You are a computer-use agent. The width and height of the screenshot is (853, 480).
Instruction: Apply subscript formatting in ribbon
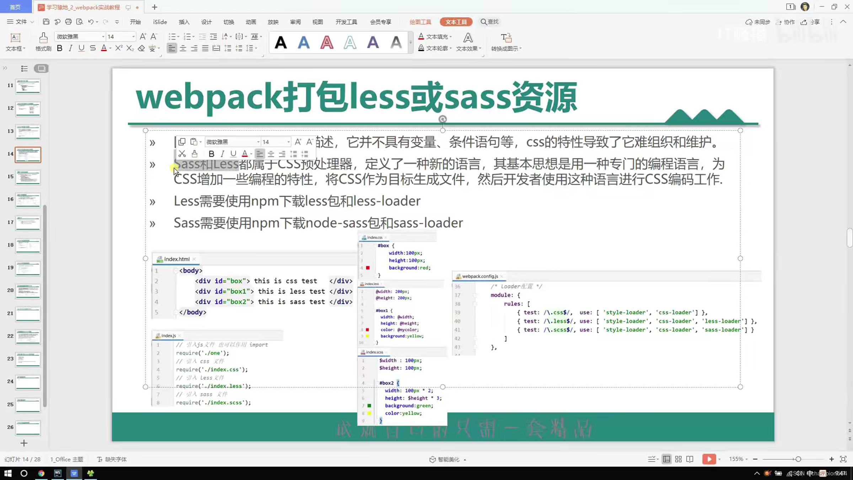(130, 48)
